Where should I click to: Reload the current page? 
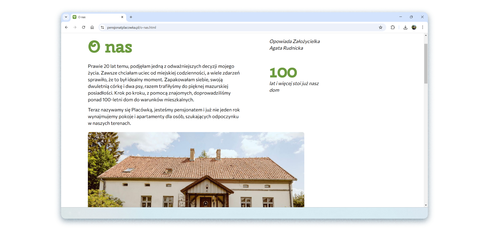coord(84,27)
